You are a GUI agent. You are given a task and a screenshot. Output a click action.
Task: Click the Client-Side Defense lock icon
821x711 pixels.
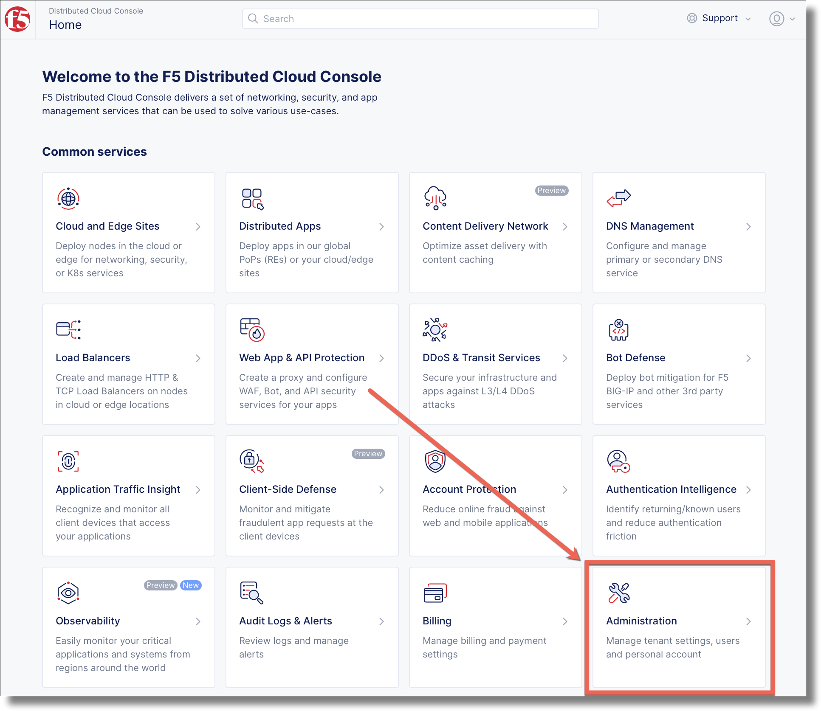tap(252, 461)
